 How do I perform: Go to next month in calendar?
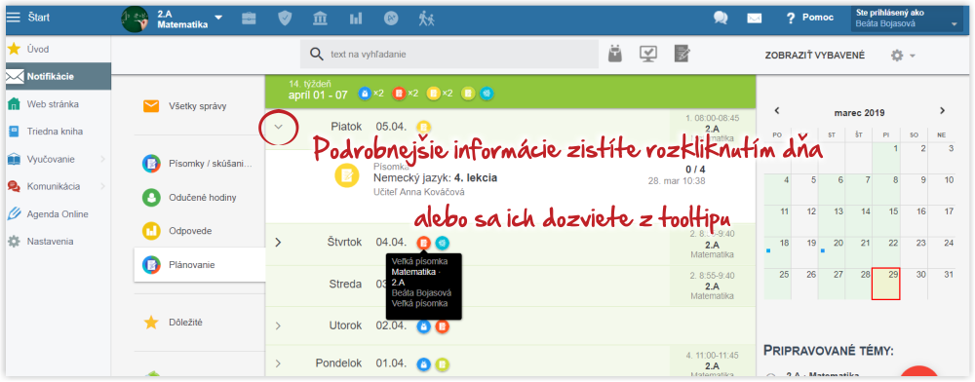pos(942,111)
